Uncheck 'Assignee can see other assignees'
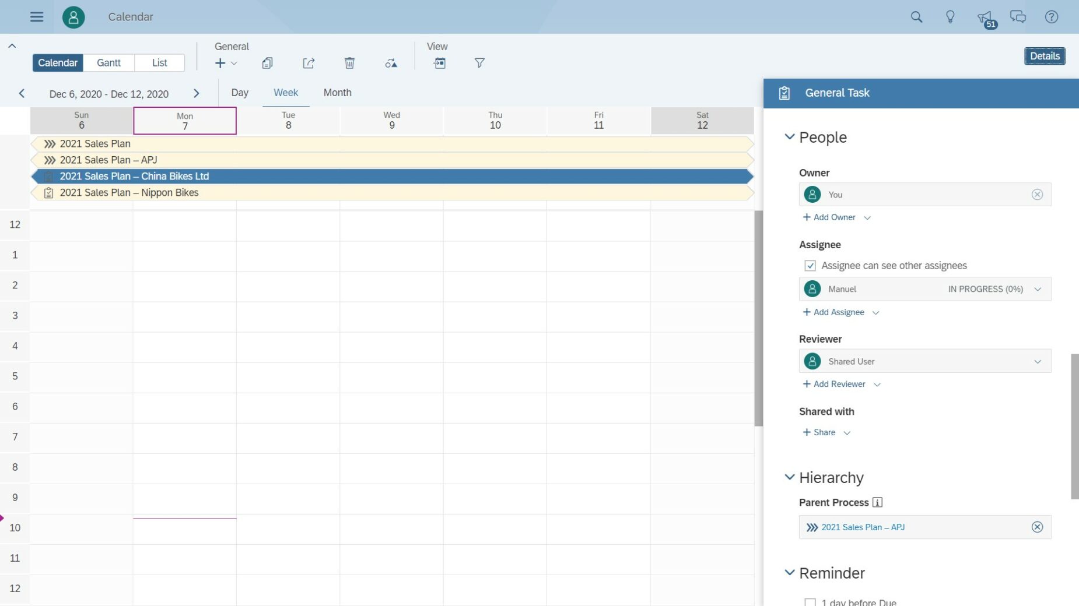This screenshot has width=1079, height=606. pos(810,265)
